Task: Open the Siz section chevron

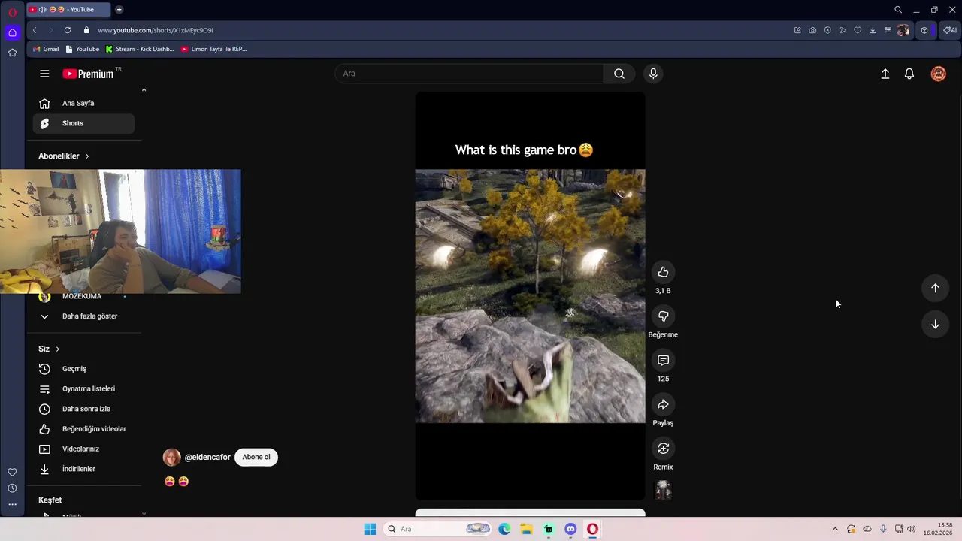Action: click(57, 349)
